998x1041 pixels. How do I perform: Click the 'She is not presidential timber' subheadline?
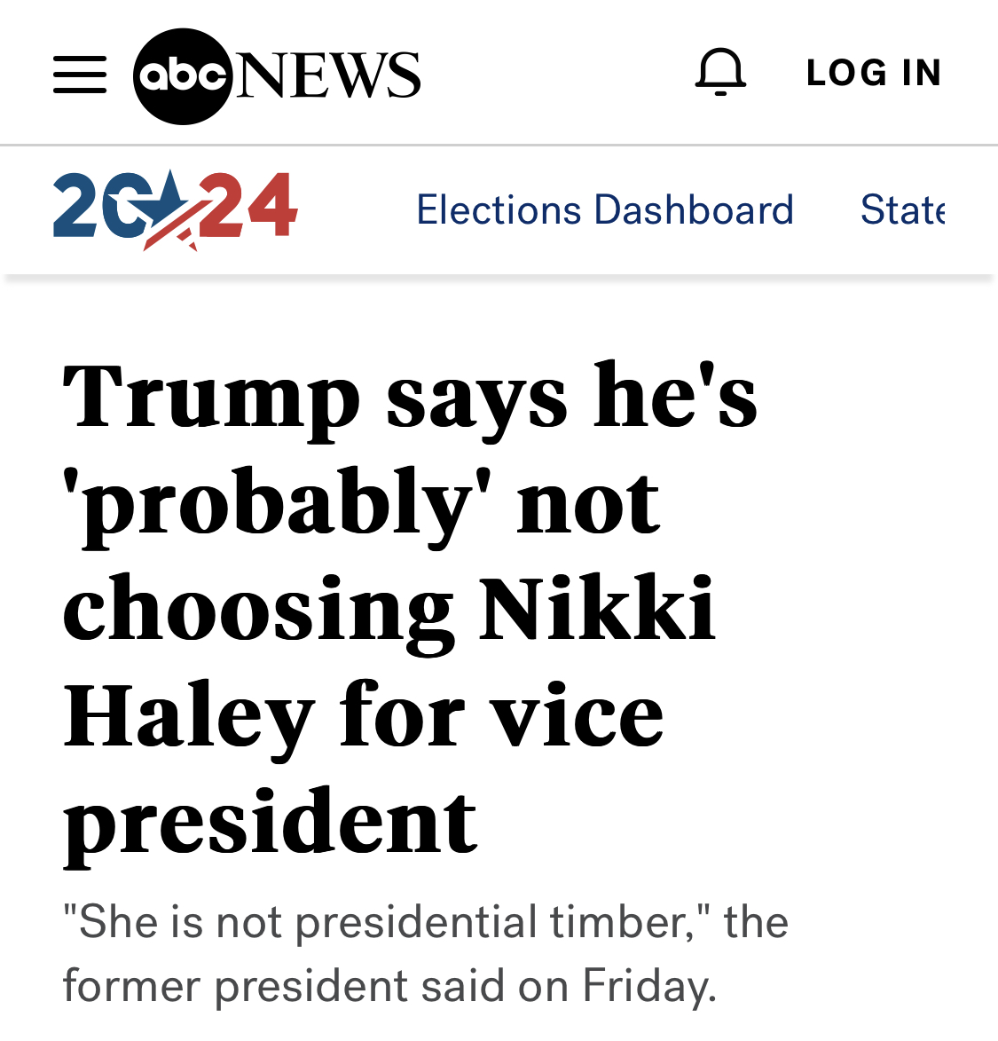click(425, 922)
